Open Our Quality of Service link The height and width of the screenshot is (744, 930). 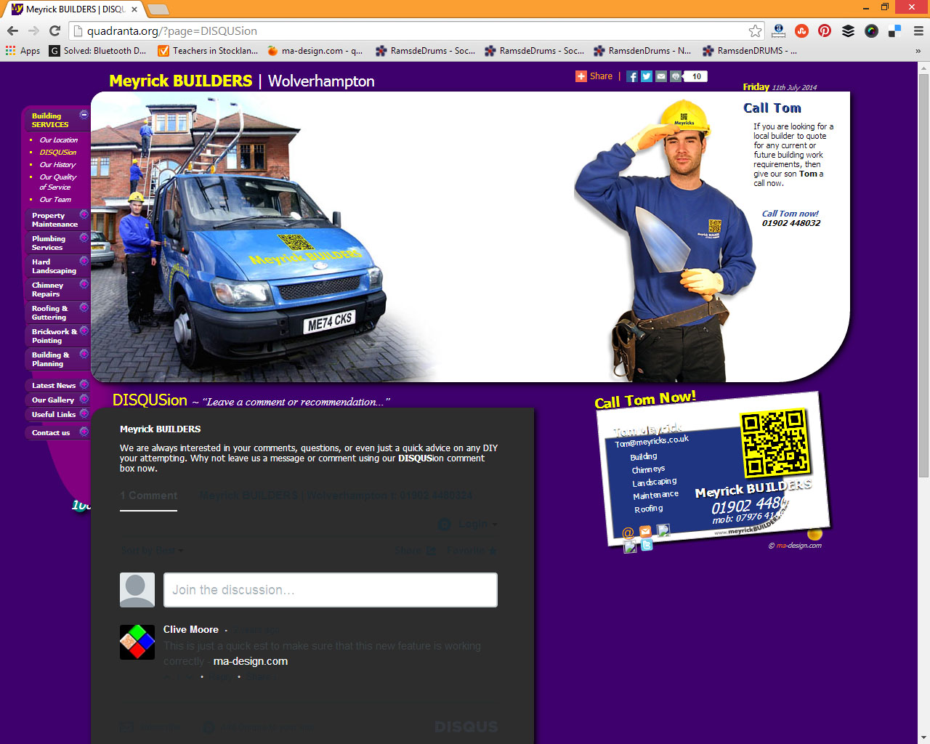tap(57, 182)
